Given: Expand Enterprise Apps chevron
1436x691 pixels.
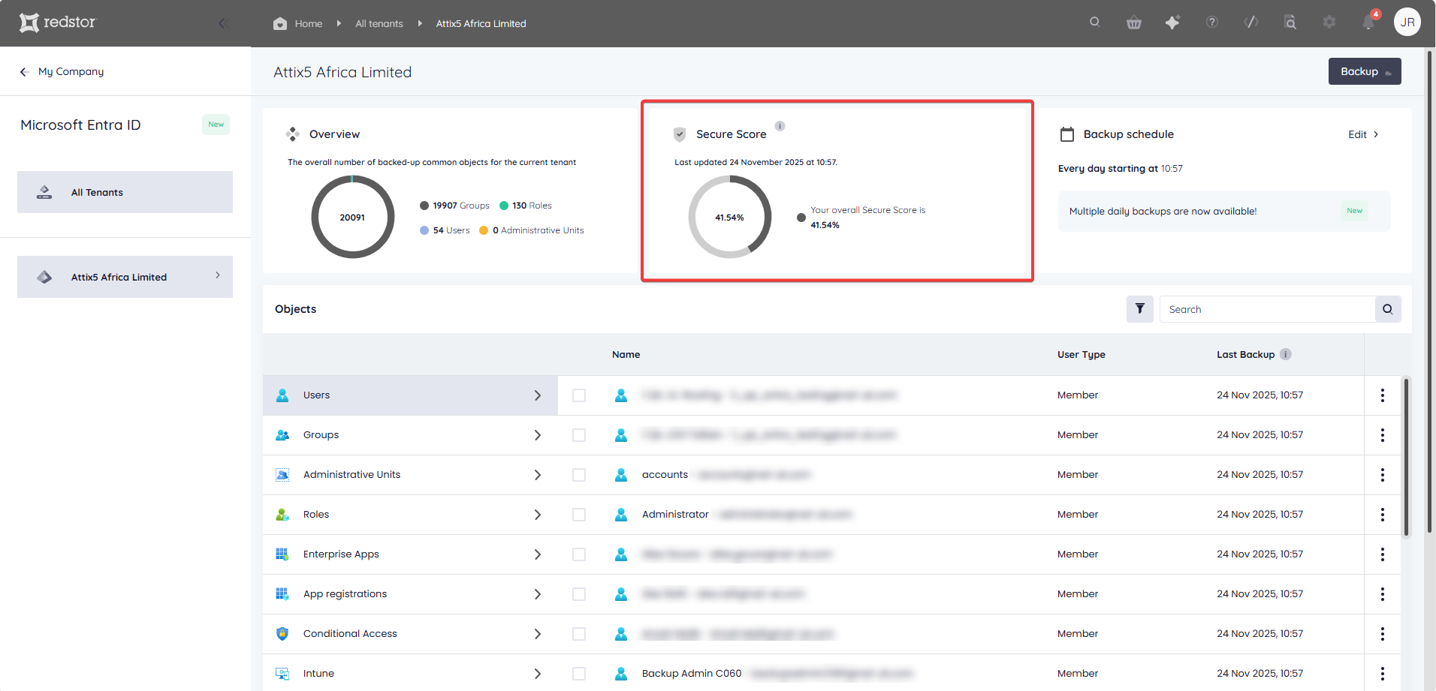Looking at the screenshot, I should click(x=538, y=554).
